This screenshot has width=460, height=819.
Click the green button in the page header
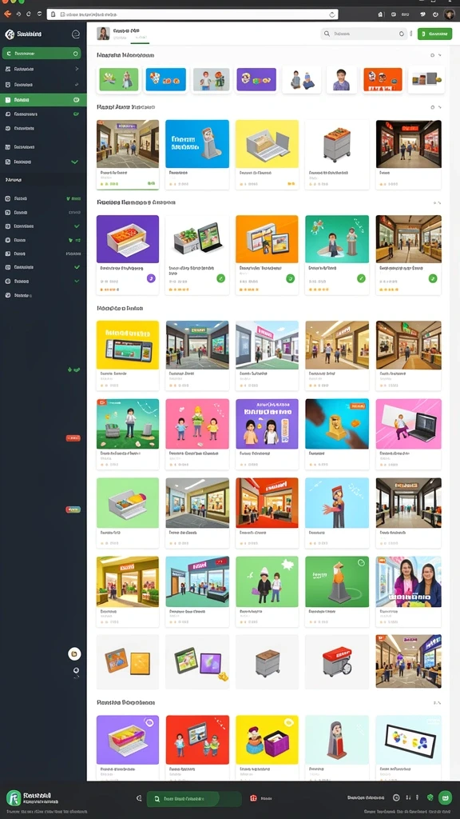[x=434, y=34]
